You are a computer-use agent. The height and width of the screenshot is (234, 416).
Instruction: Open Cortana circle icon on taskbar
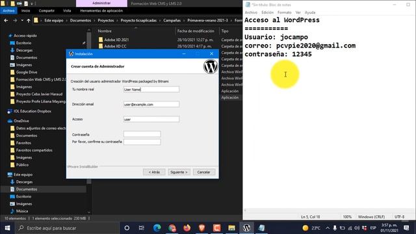tap(127, 228)
